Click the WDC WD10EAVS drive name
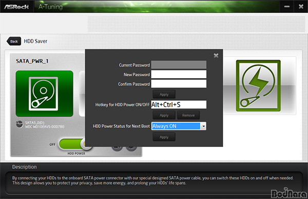The image size is (308, 199). coord(45,126)
